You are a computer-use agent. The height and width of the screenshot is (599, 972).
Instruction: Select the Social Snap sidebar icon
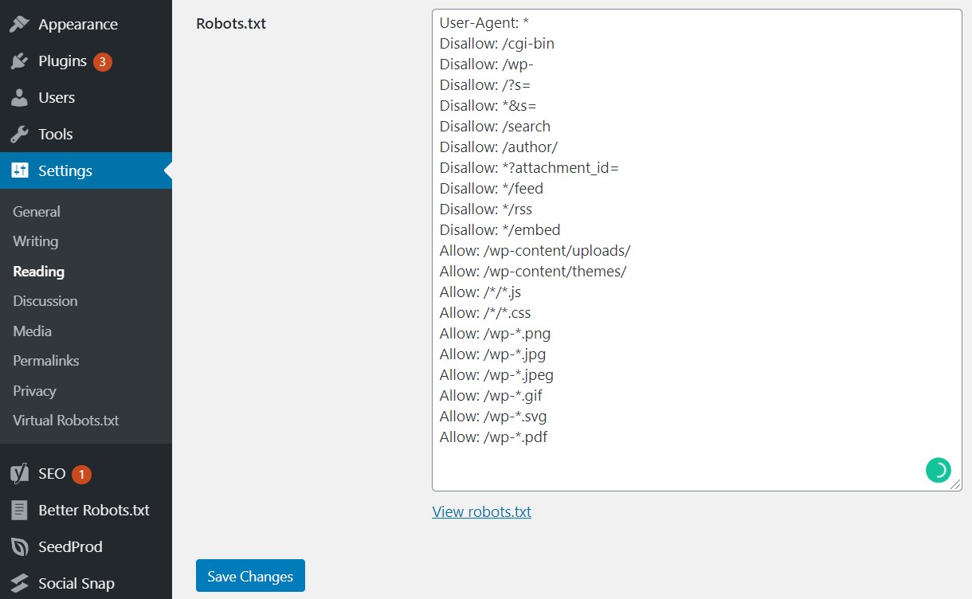(20, 583)
